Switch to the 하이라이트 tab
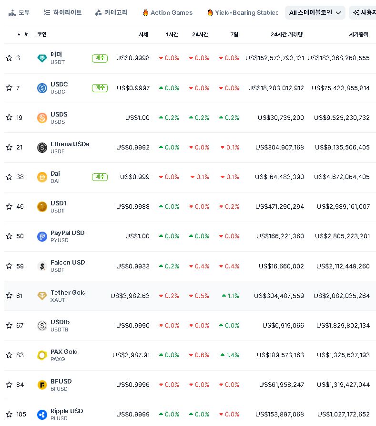This screenshot has width=376, height=426. [x=62, y=13]
